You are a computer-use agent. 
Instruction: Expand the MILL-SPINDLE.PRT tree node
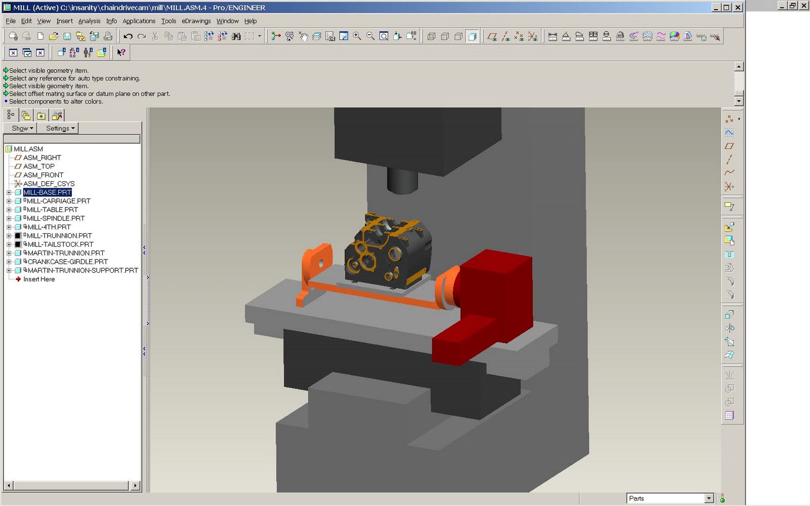(9, 219)
